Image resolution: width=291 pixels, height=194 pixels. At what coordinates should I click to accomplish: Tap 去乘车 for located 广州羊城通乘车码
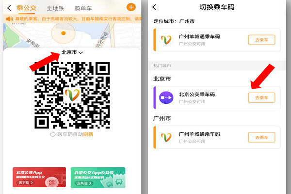261,40
